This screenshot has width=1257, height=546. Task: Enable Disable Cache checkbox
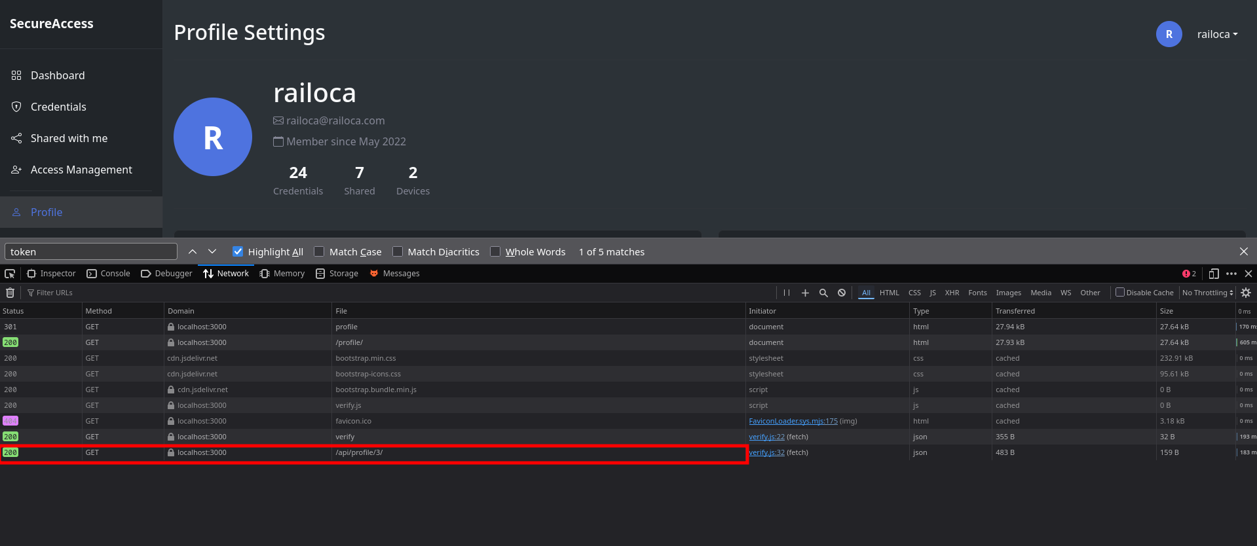(1120, 293)
